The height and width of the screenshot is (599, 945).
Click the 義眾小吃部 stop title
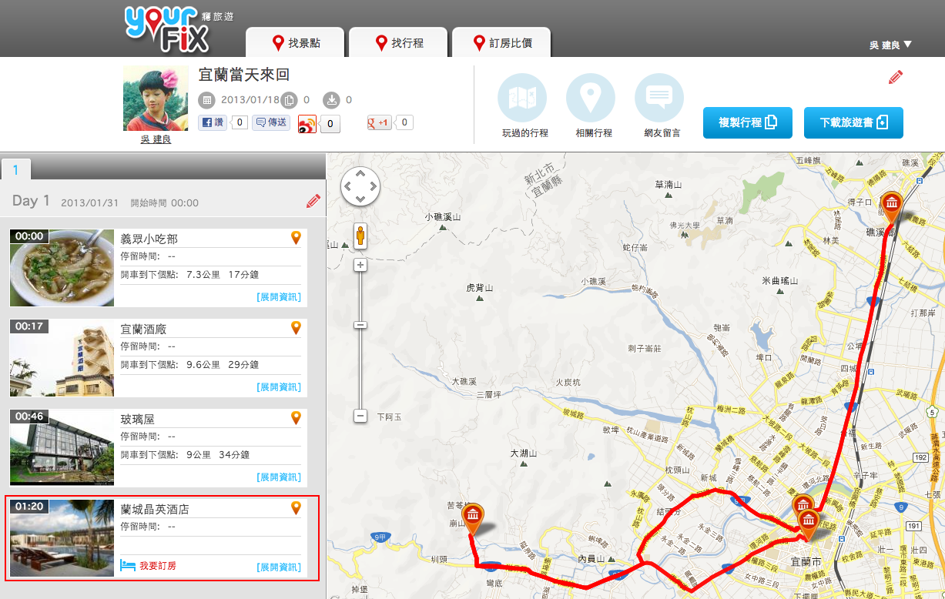tap(149, 239)
